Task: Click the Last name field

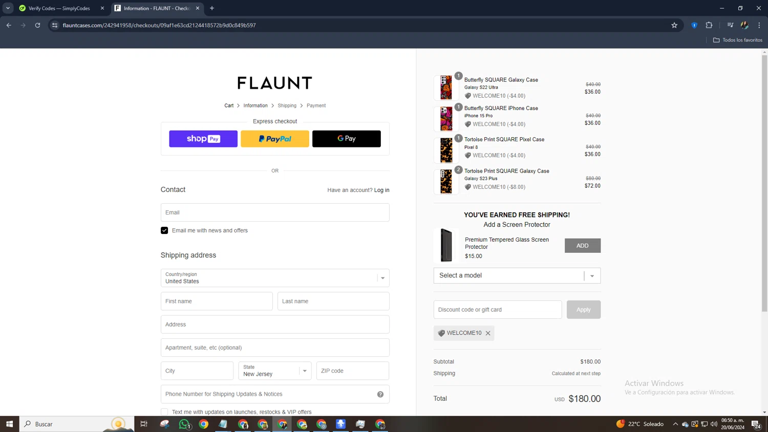Action: tap(333, 301)
